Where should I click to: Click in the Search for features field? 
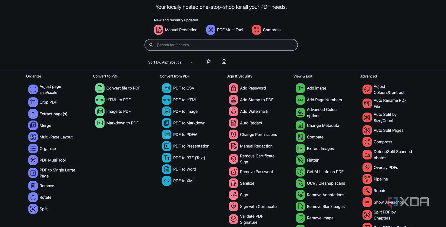(224, 45)
